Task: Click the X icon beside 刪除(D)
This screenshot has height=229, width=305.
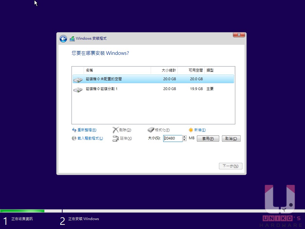Action: click(x=116, y=130)
